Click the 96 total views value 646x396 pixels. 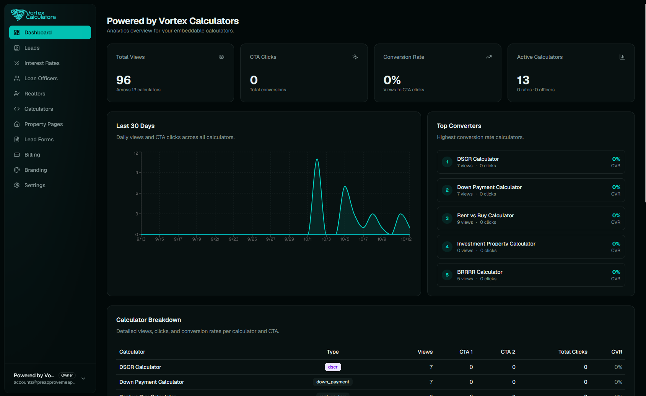click(124, 80)
